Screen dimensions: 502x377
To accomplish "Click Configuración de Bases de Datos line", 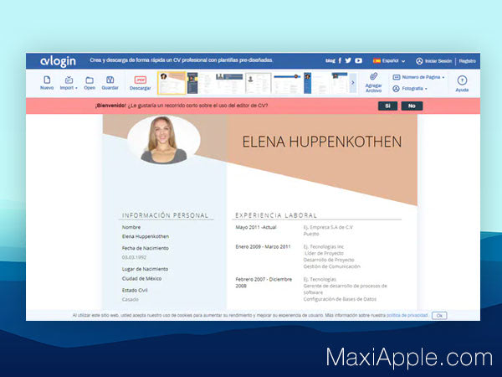I will (x=340, y=299).
